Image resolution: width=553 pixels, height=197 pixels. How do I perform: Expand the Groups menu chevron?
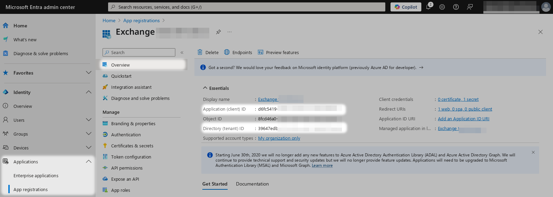click(89, 134)
